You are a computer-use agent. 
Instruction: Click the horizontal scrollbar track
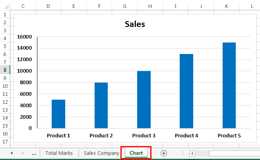pyautogui.click(x=235, y=153)
